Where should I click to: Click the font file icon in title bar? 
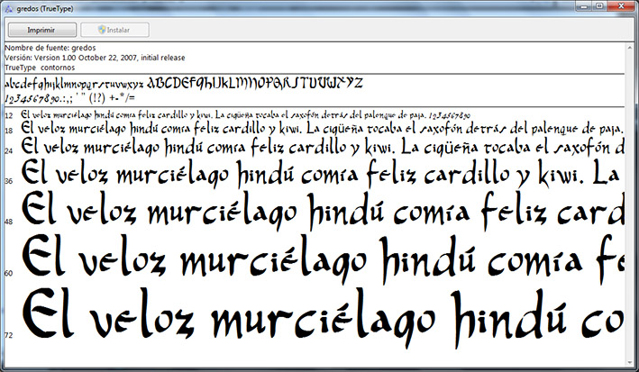click(x=8, y=7)
